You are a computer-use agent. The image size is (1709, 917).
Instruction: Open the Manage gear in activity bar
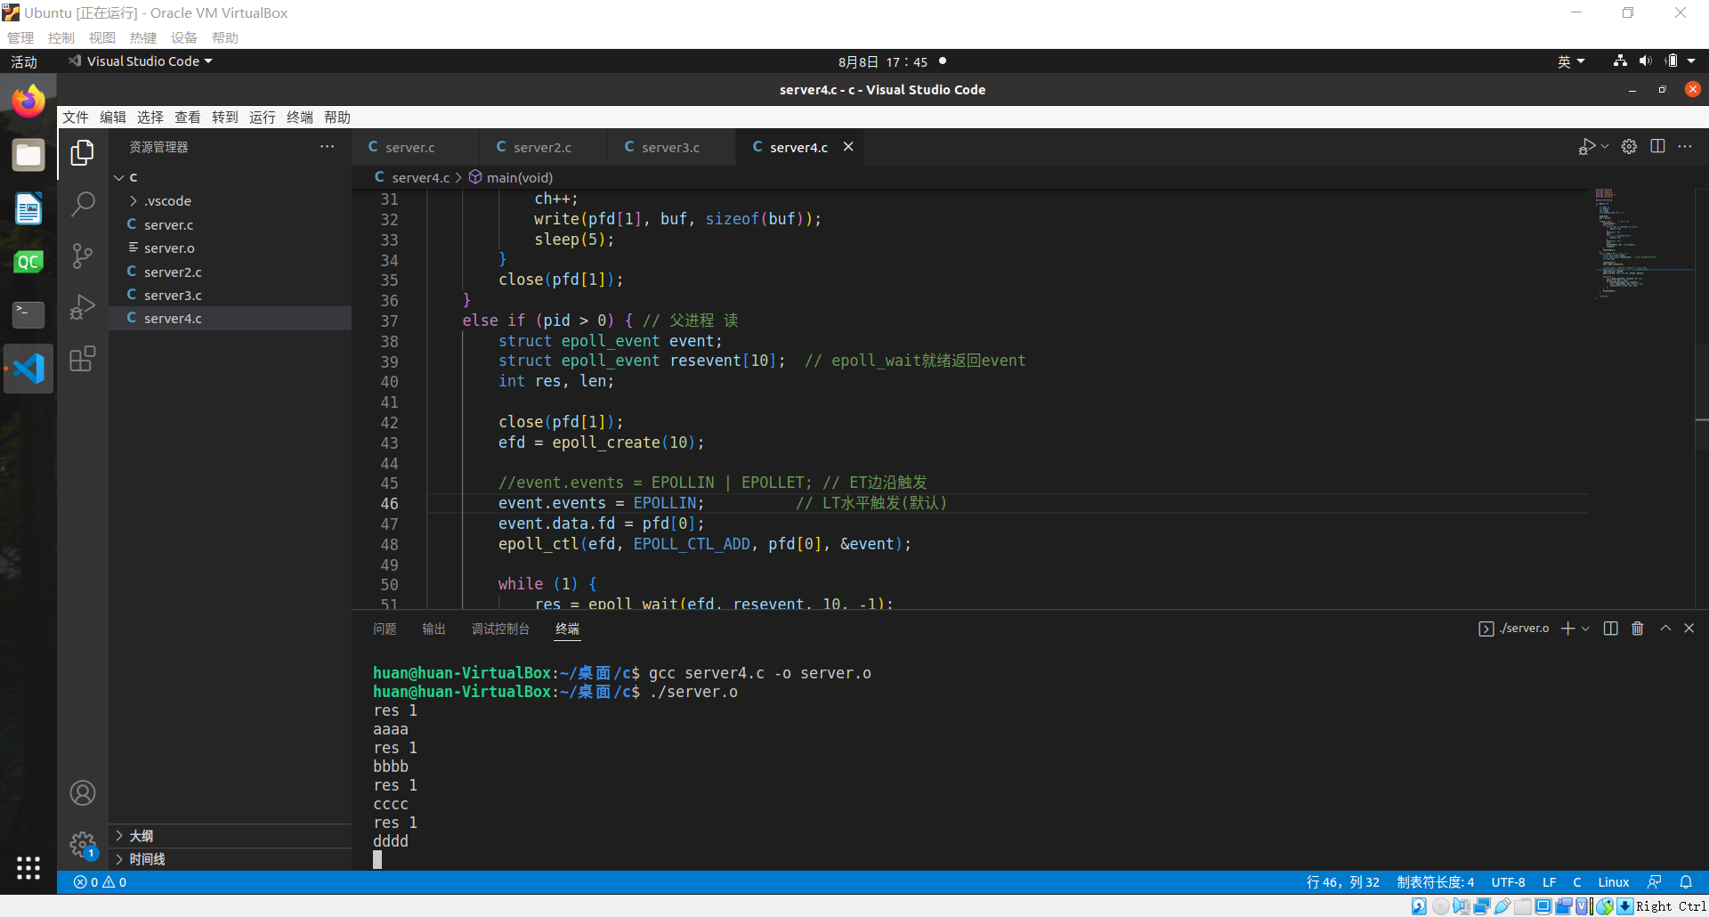83,843
